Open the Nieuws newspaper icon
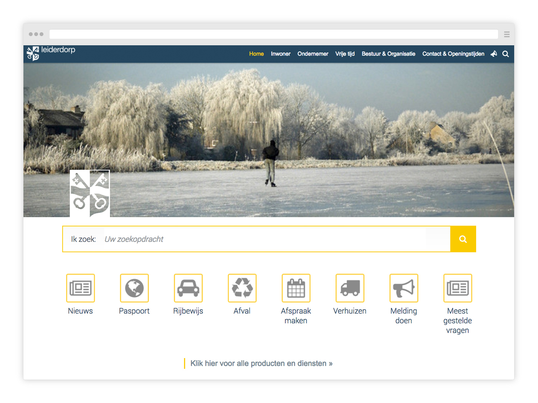This screenshot has width=538, height=403. click(80, 288)
